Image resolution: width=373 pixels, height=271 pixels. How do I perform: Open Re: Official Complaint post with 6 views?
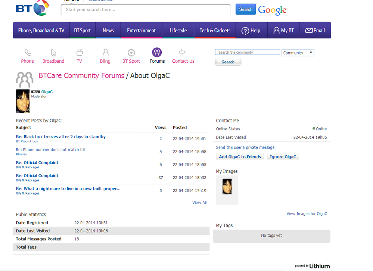pyautogui.click(x=37, y=163)
